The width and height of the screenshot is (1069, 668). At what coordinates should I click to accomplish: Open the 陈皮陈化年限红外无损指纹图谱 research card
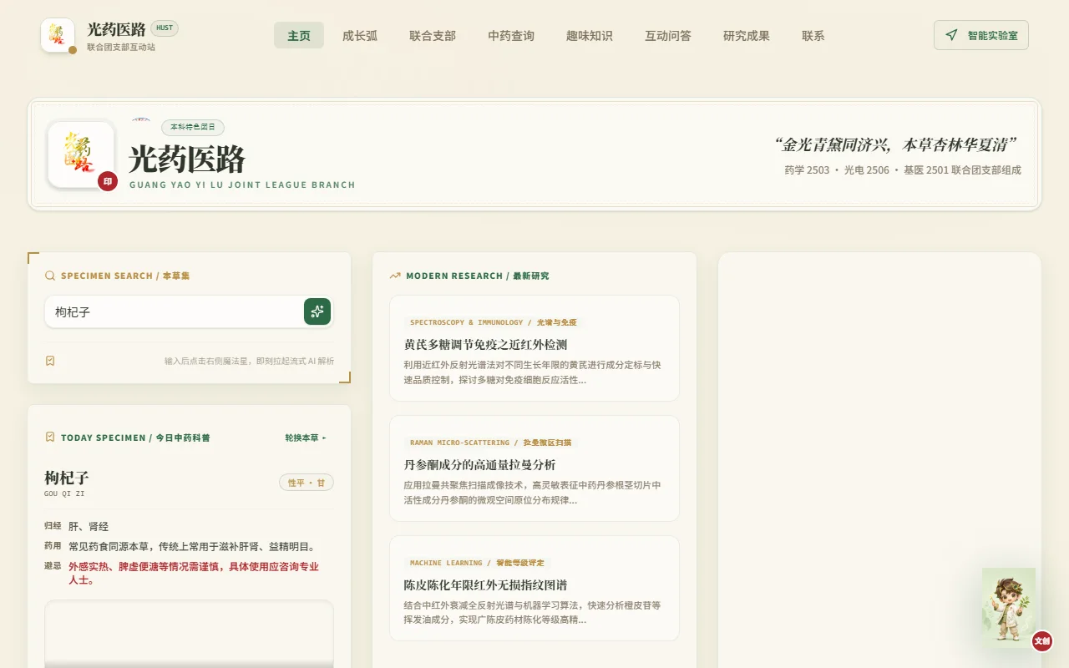coord(534,589)
